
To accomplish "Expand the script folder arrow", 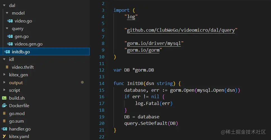I will coord(4,90).
